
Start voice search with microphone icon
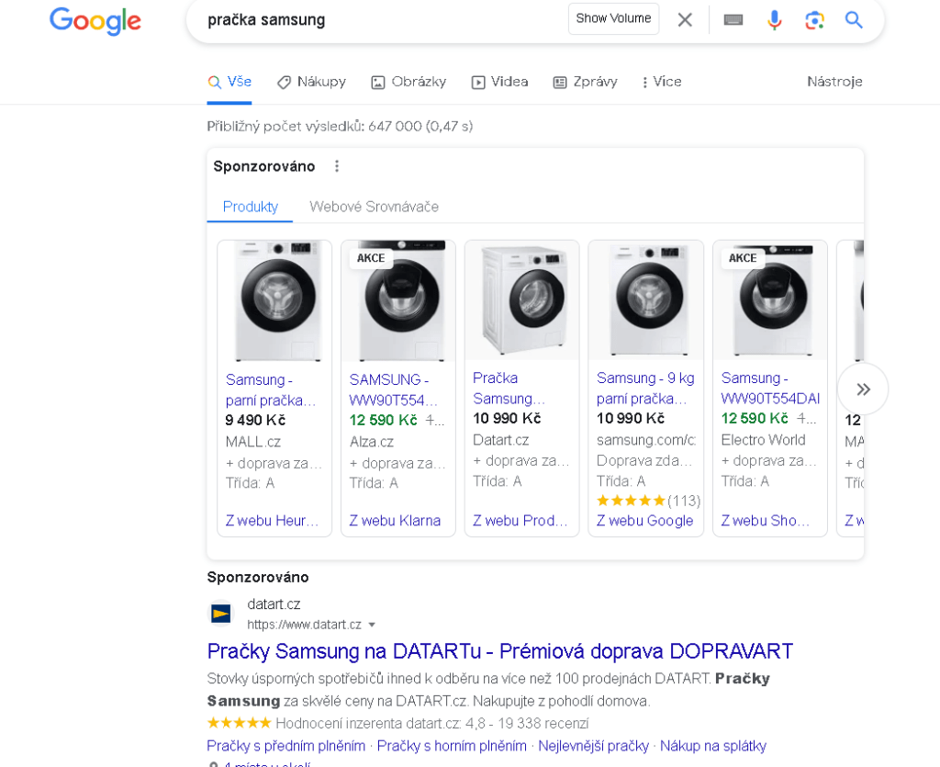775,20
